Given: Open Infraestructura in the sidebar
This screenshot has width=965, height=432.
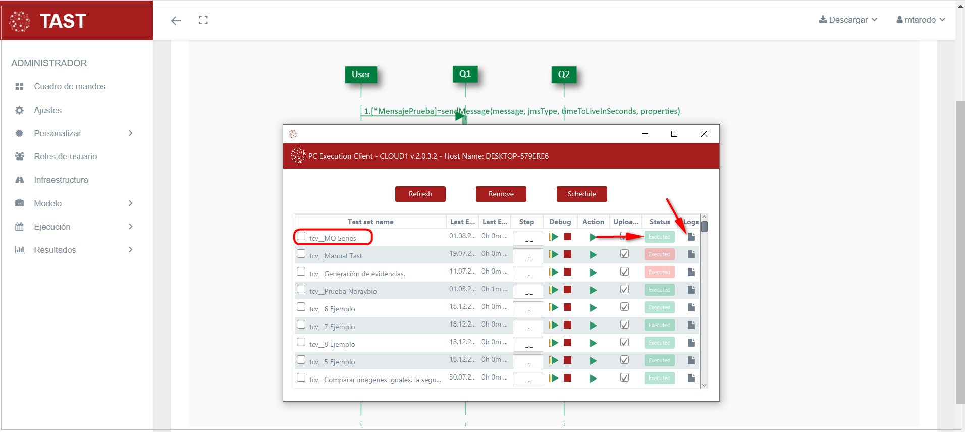Looking at the screenshot, I should (61, 180).
